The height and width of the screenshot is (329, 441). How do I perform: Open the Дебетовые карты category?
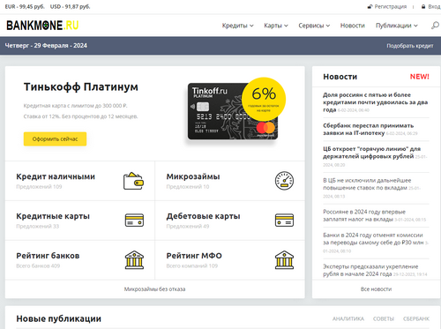coord(203,216)
